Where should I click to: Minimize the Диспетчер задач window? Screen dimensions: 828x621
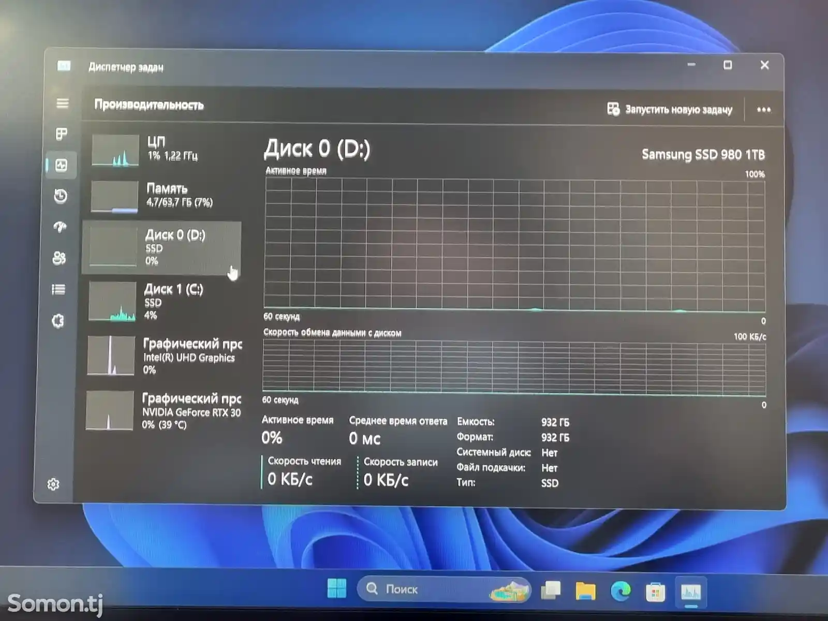tap(691, 65)
